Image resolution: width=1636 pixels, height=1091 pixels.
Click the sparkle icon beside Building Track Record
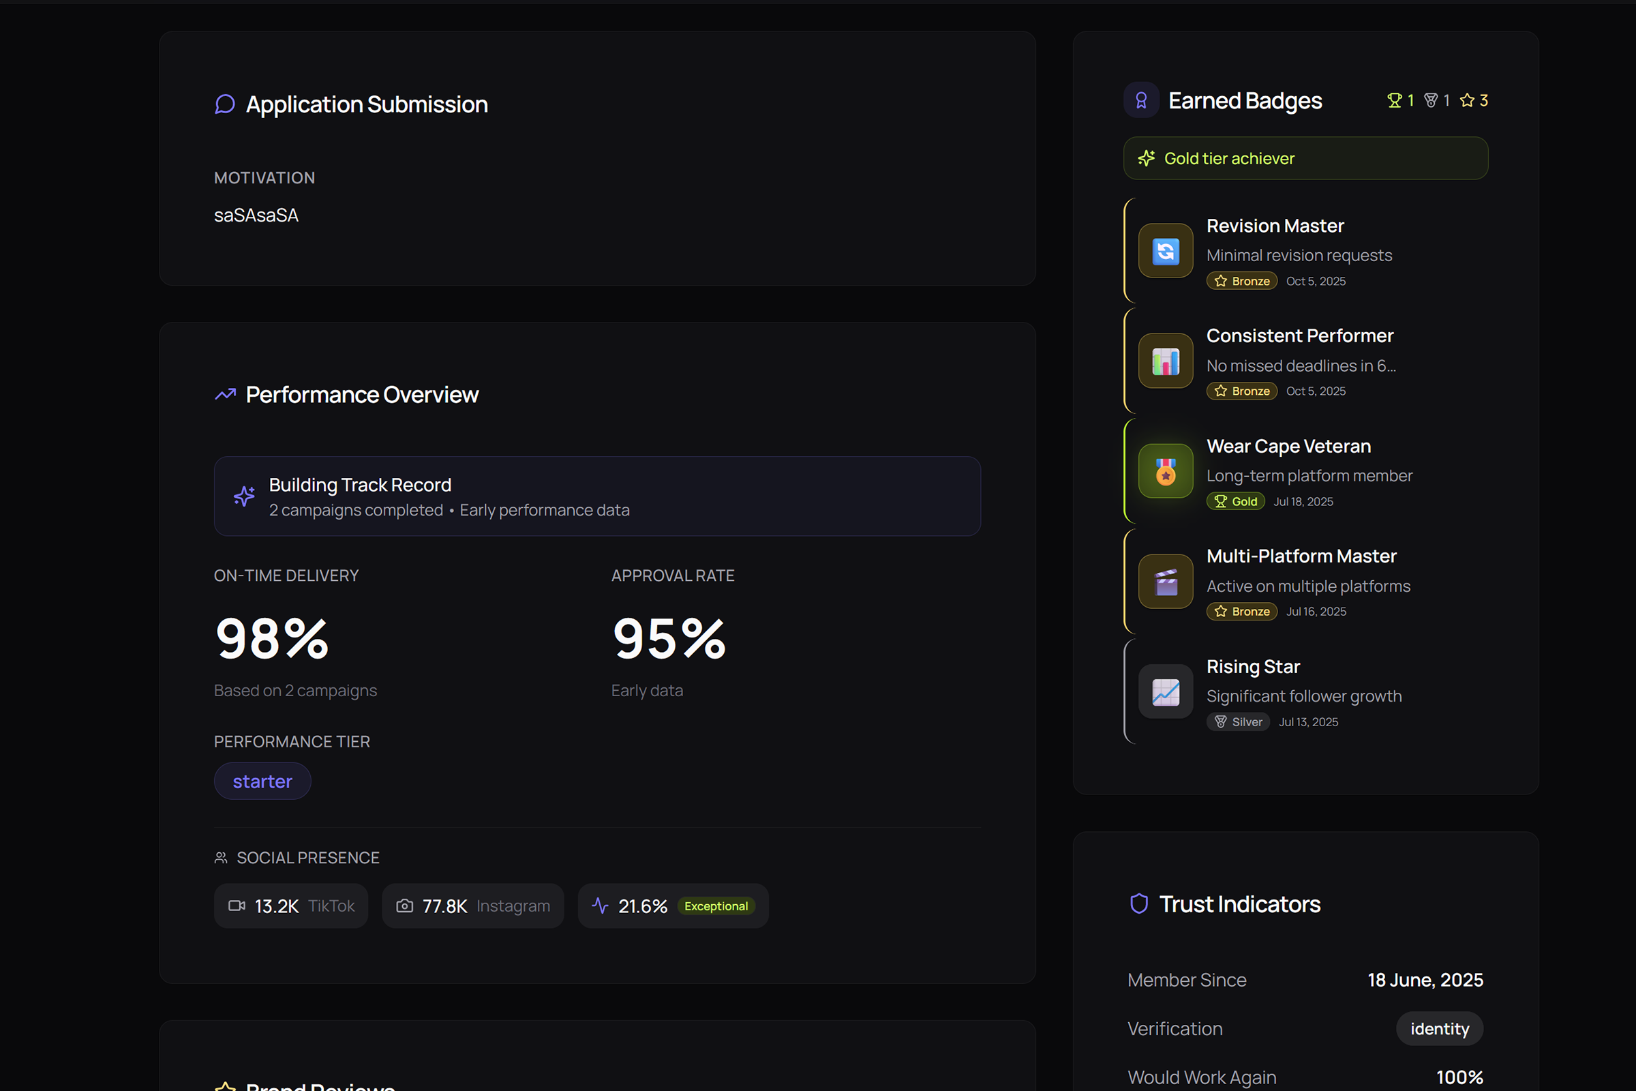point(244,496)
